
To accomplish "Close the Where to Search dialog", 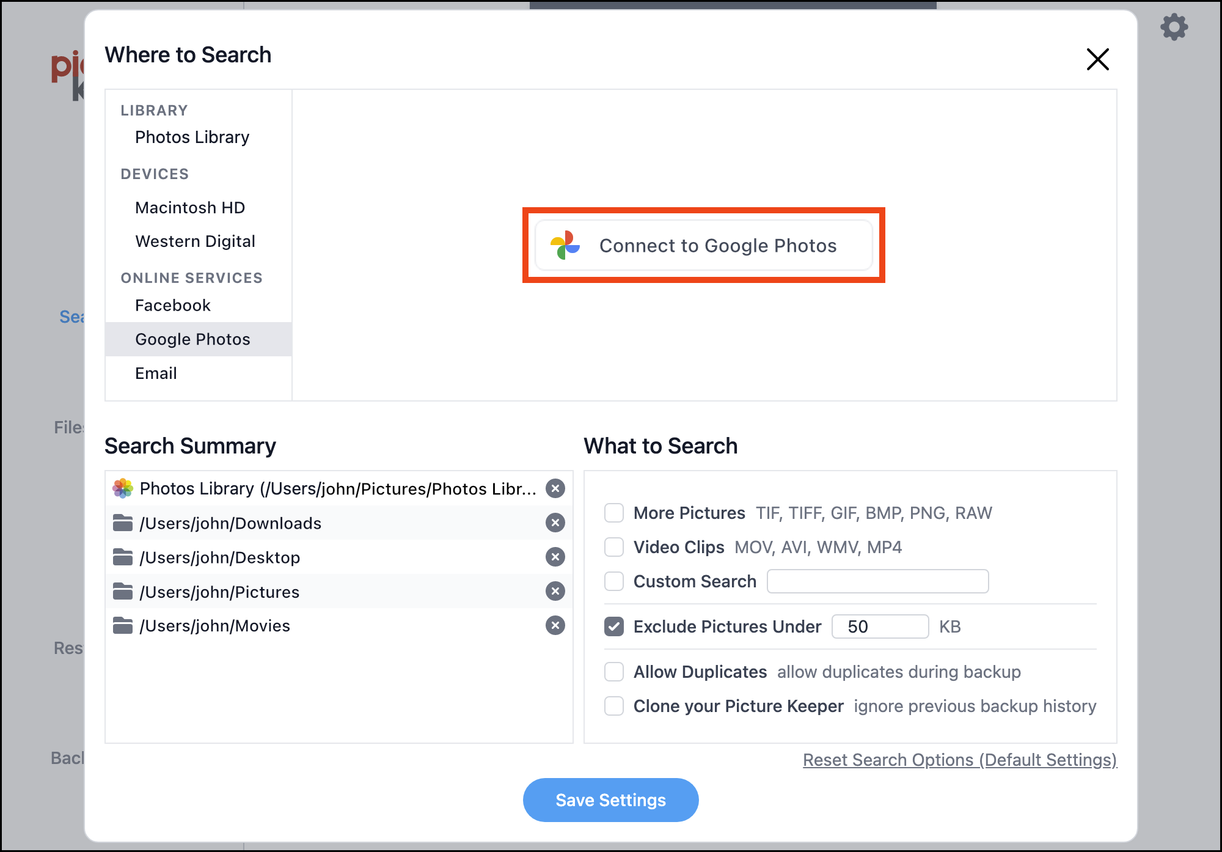I will pos(1097,59).
